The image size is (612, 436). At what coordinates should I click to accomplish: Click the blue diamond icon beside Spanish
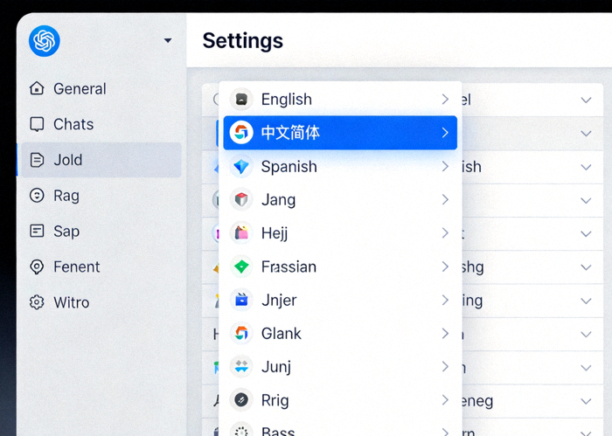241,167
